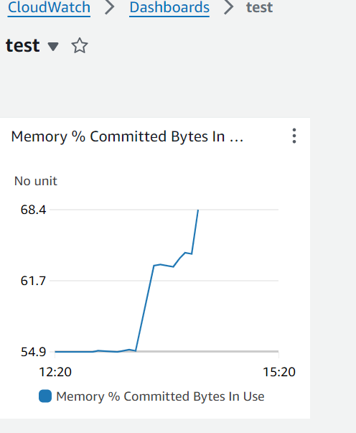The height and width of the screenshot is (433, 356).
Task: Click the 61.7 y-axis label
Action: click(x=33, y=281)
